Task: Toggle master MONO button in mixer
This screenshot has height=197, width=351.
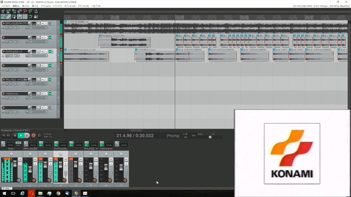Action: 18,143
